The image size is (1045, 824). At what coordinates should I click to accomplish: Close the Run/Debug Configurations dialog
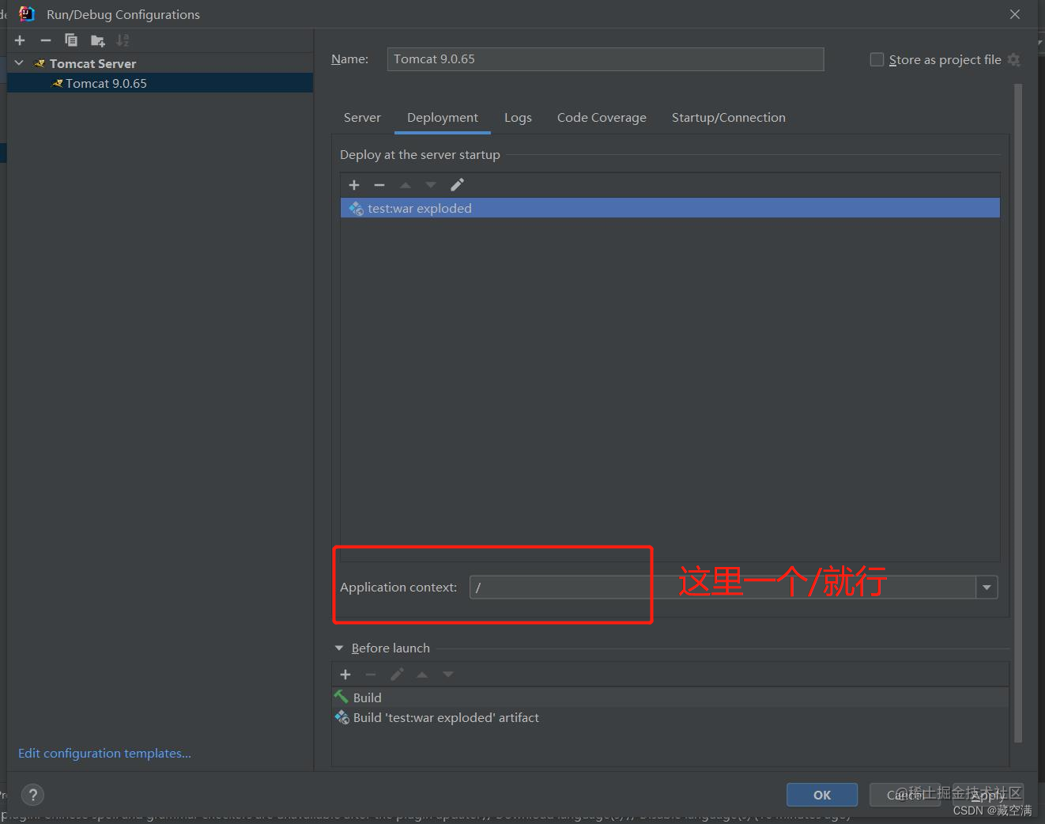coord(1015,14)
